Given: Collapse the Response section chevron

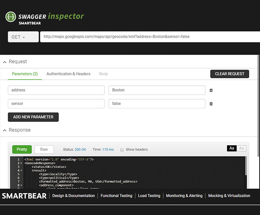Looking at the screenshot, I should point(5,130).
